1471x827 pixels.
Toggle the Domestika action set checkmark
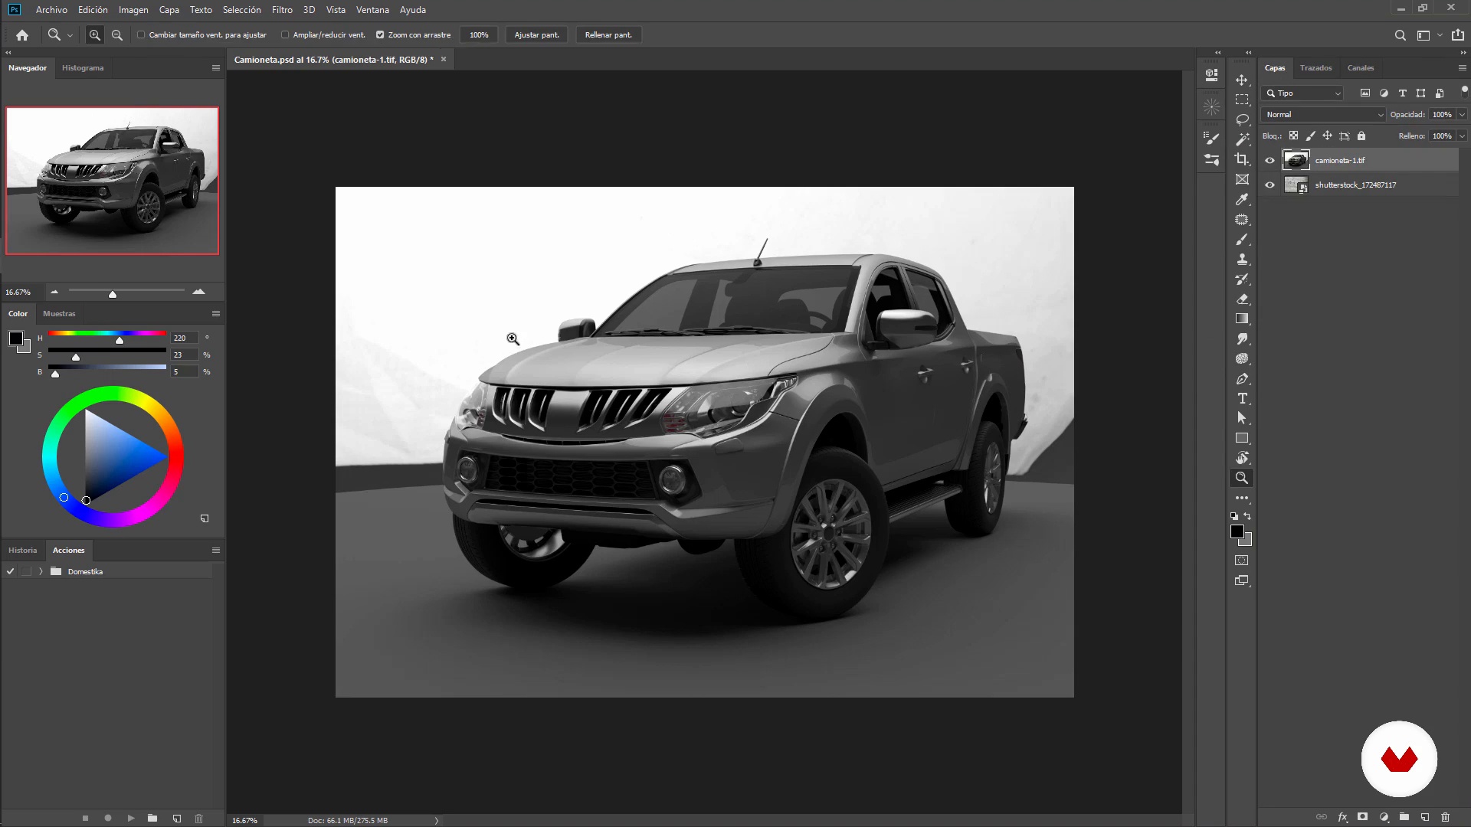click(x=11, y=572)
